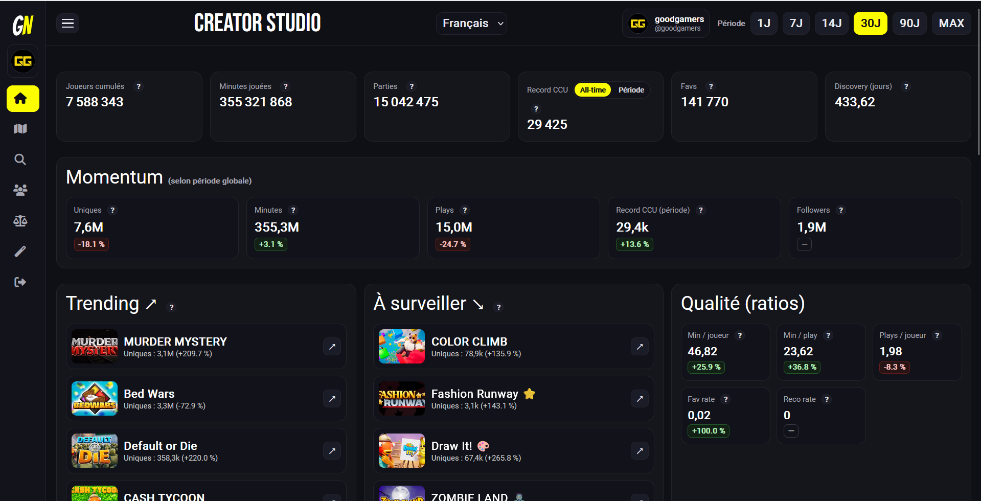Select the 90J period tab
The image size is (981, 501).
pos(909,24)
